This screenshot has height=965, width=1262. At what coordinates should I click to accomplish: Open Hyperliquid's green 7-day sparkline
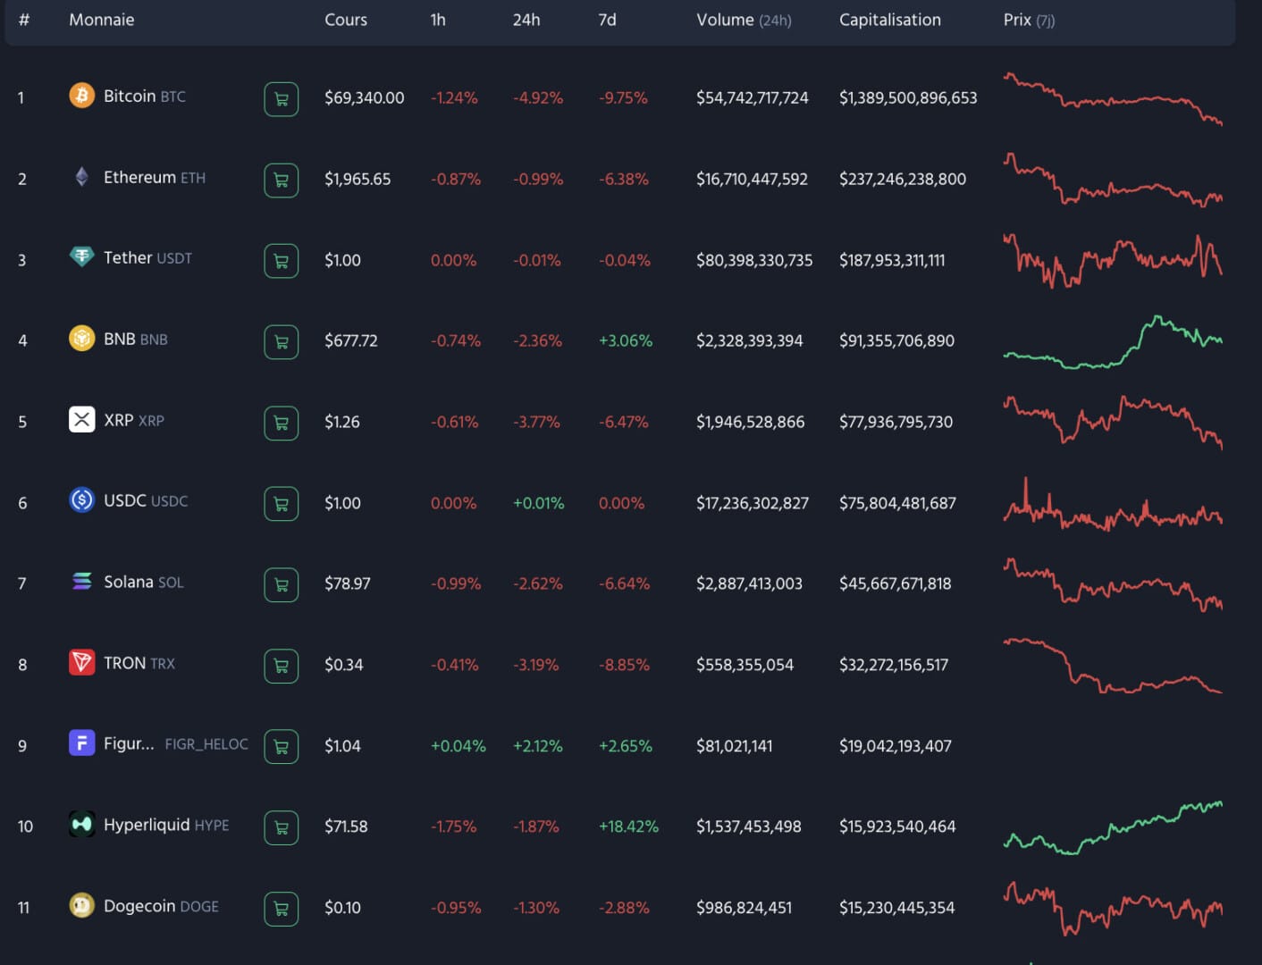coord(1113,827)
